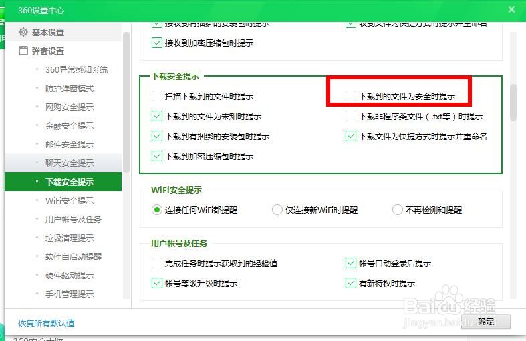Uncheck 下载到的文件为未知时提示
Viewport: 526px width, 341px height.
click(156, 116)
